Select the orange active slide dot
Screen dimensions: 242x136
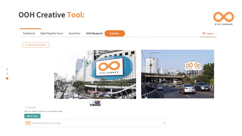click(7, 78)
